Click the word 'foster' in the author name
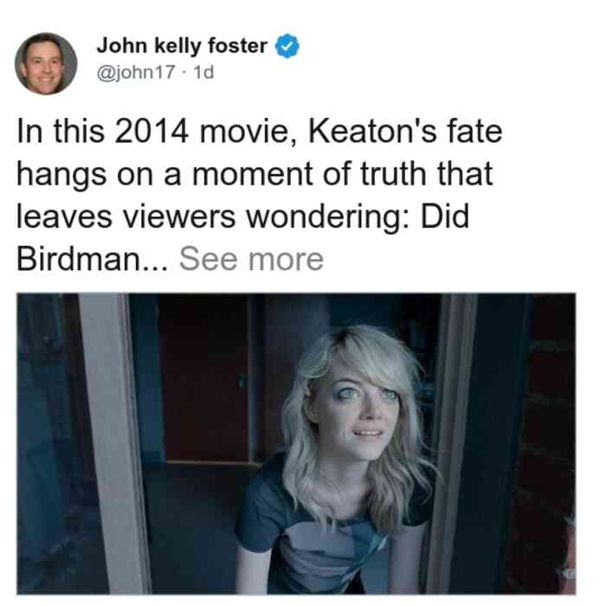The width and height of the screenshot is (606, 606). pos(237,46)
